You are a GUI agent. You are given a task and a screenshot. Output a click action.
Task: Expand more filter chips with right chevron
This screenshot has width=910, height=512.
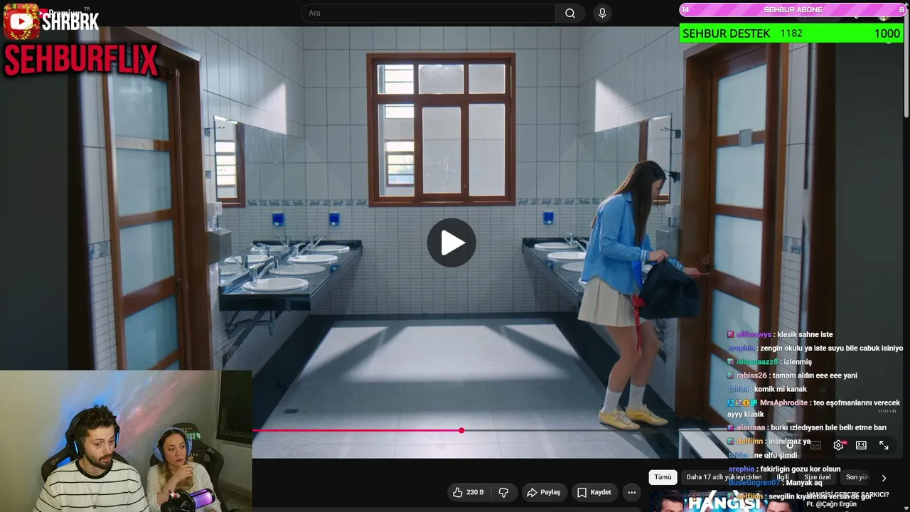[884, 478]
